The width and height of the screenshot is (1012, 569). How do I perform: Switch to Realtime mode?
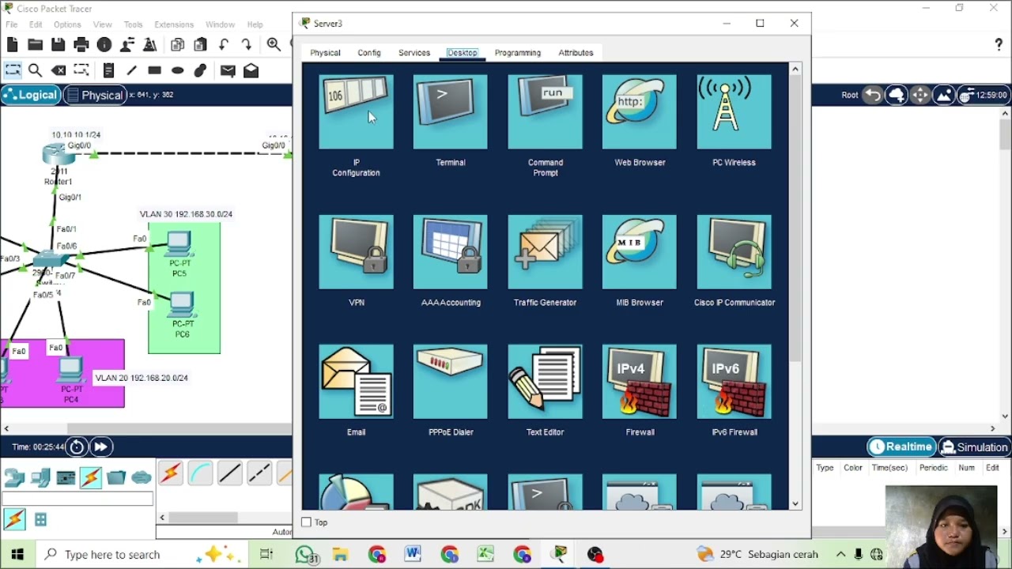click(901, 447)
